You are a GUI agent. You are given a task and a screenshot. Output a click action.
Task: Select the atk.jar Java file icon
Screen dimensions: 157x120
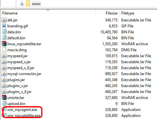click(x=4, y=20)
